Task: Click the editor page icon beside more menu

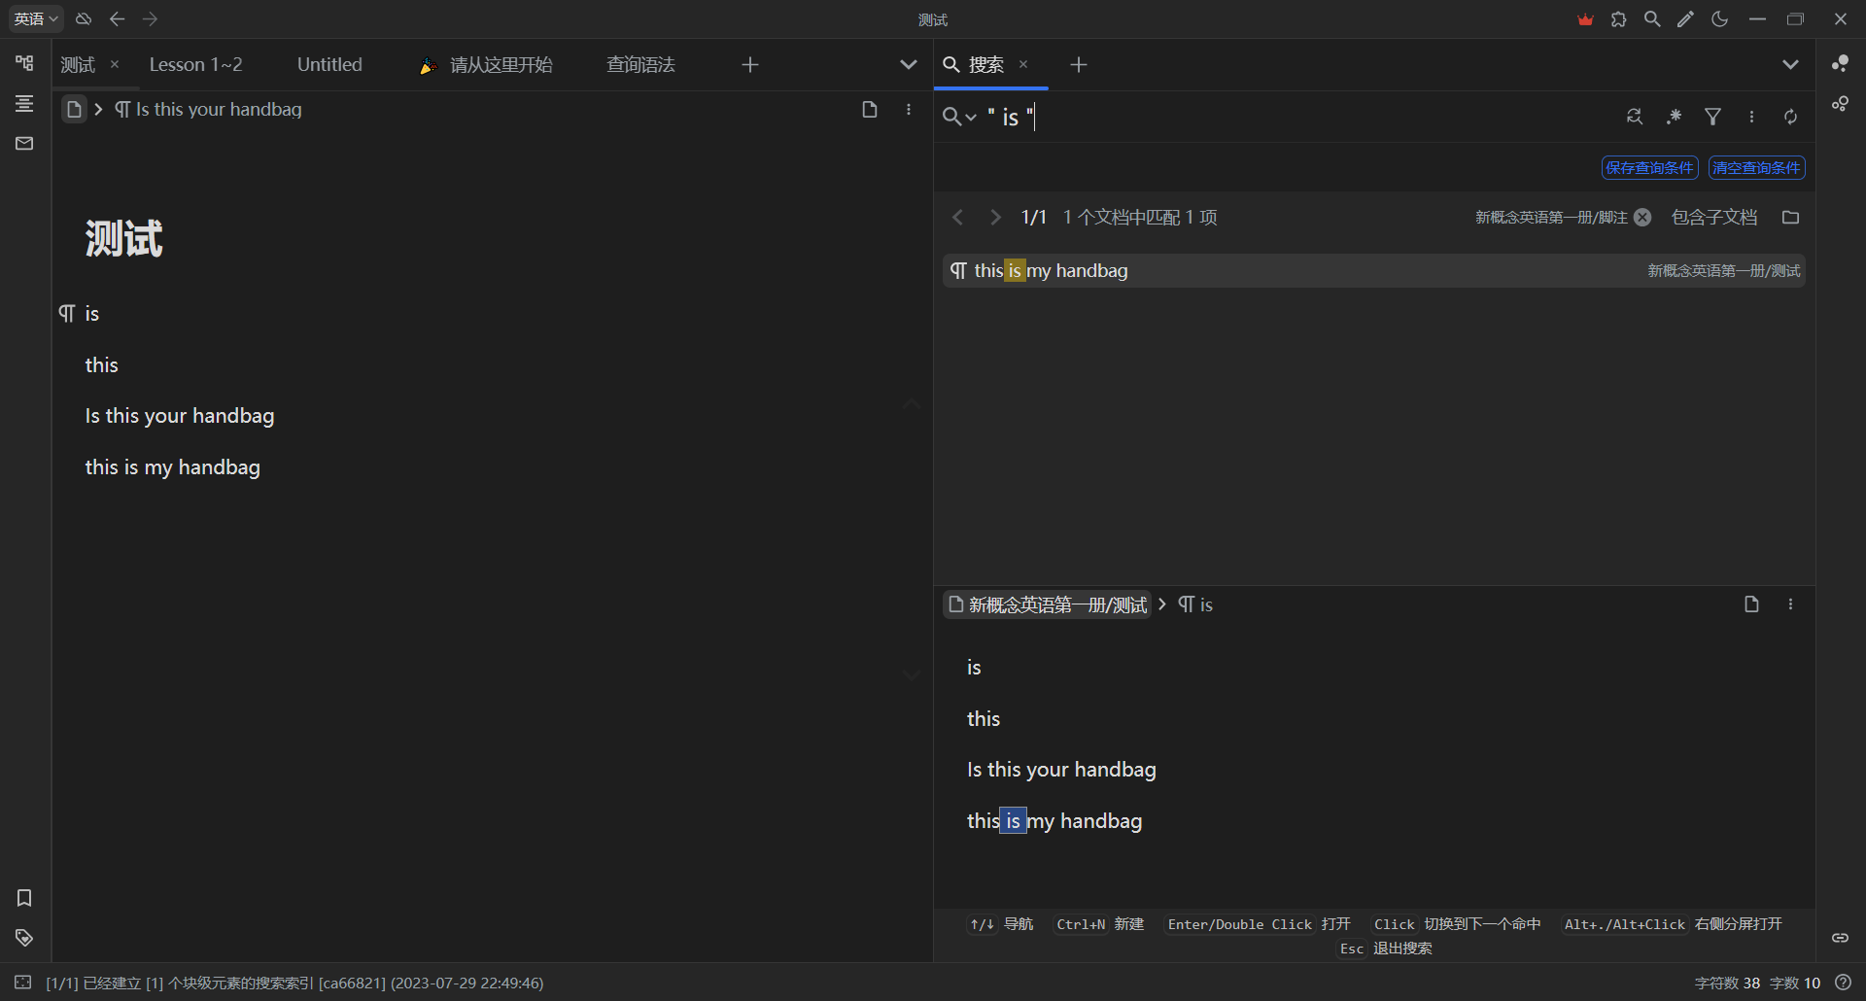Action: (870, 109)
